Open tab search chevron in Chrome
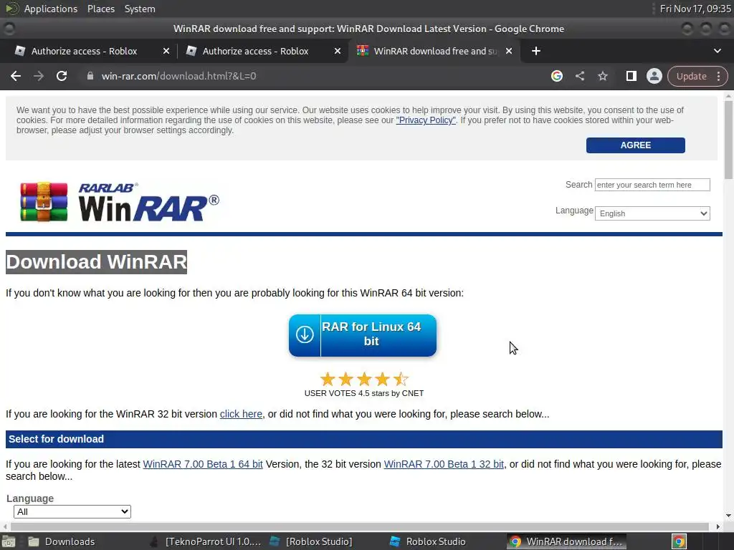The height and width of the screenshot is (550, 734). (x=717, y=51)
